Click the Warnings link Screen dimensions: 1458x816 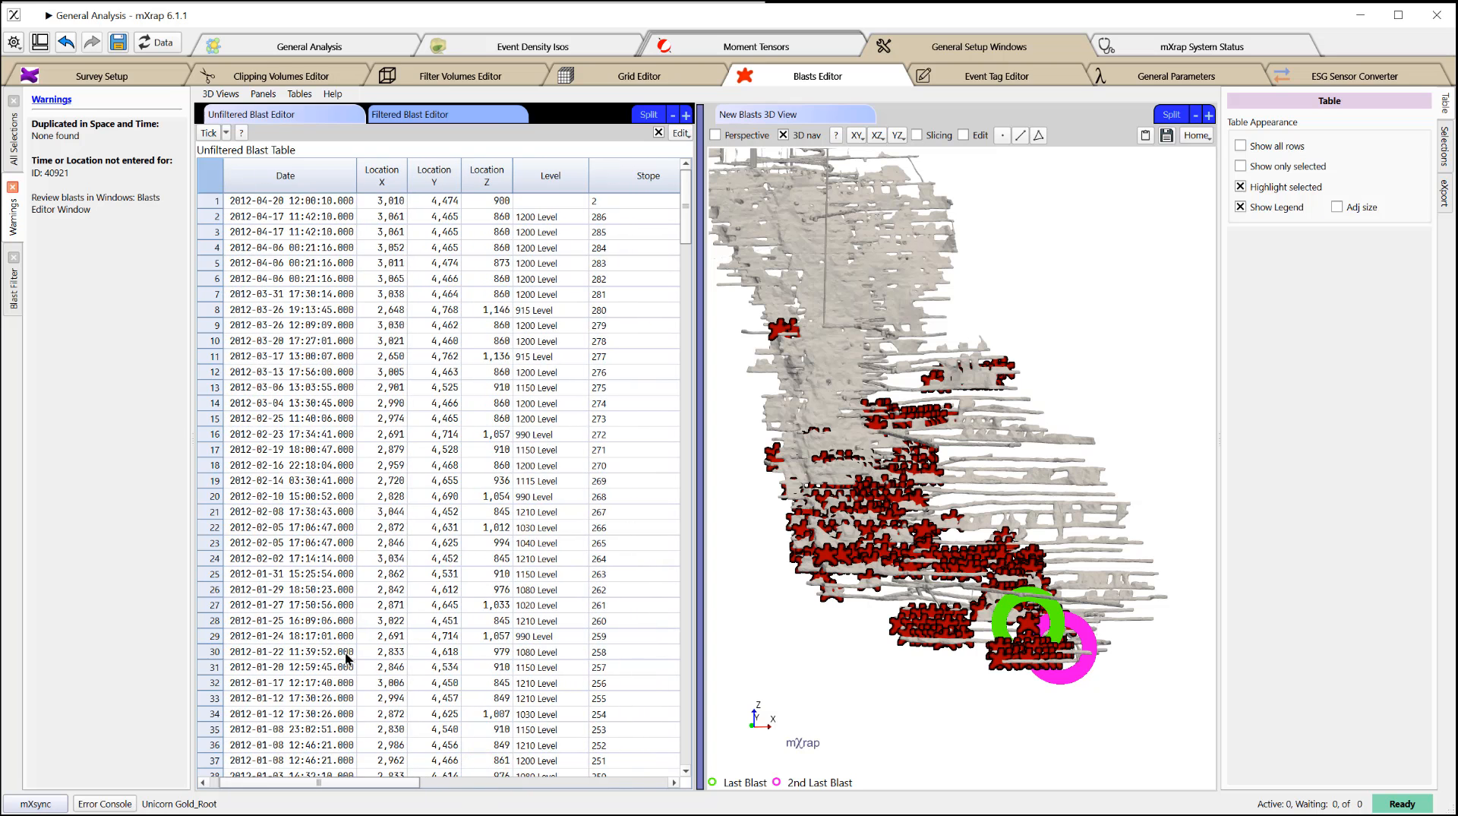52,100
